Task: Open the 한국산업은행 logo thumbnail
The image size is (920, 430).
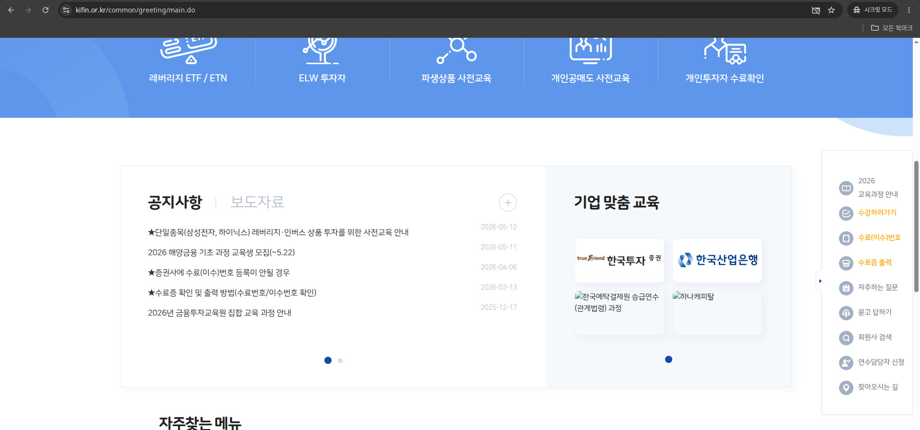Action: [x=717, y=260]
